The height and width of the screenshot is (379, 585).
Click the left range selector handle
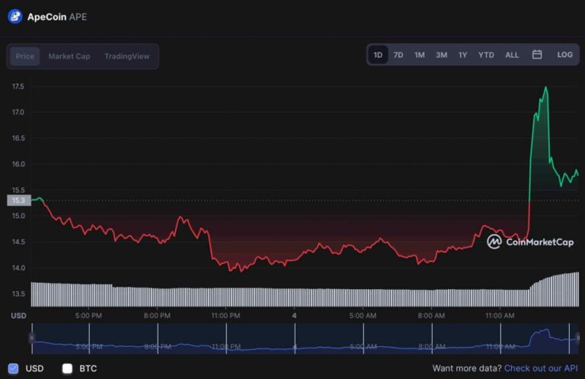tap(32, 338)
